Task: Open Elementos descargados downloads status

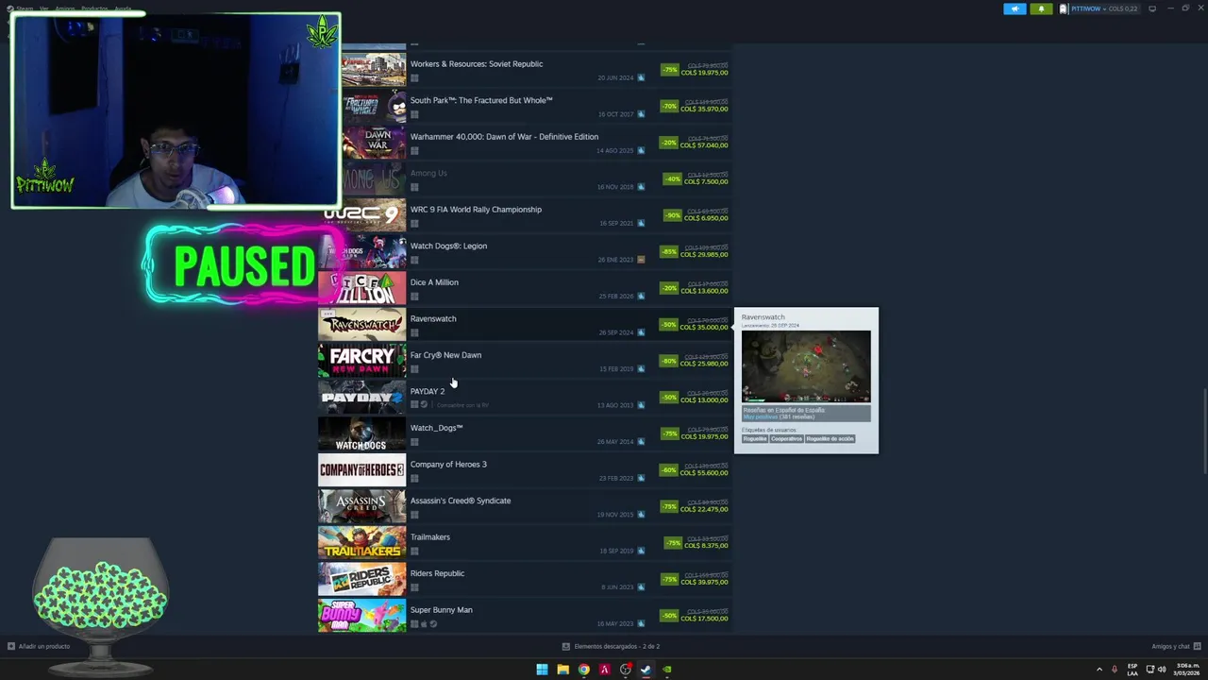Action: pos(611,647)
